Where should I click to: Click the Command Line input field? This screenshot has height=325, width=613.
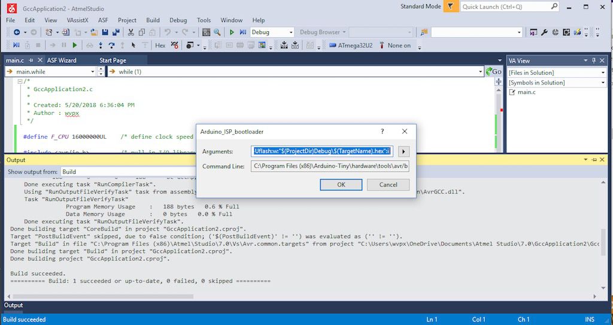[x=330, y=166]
